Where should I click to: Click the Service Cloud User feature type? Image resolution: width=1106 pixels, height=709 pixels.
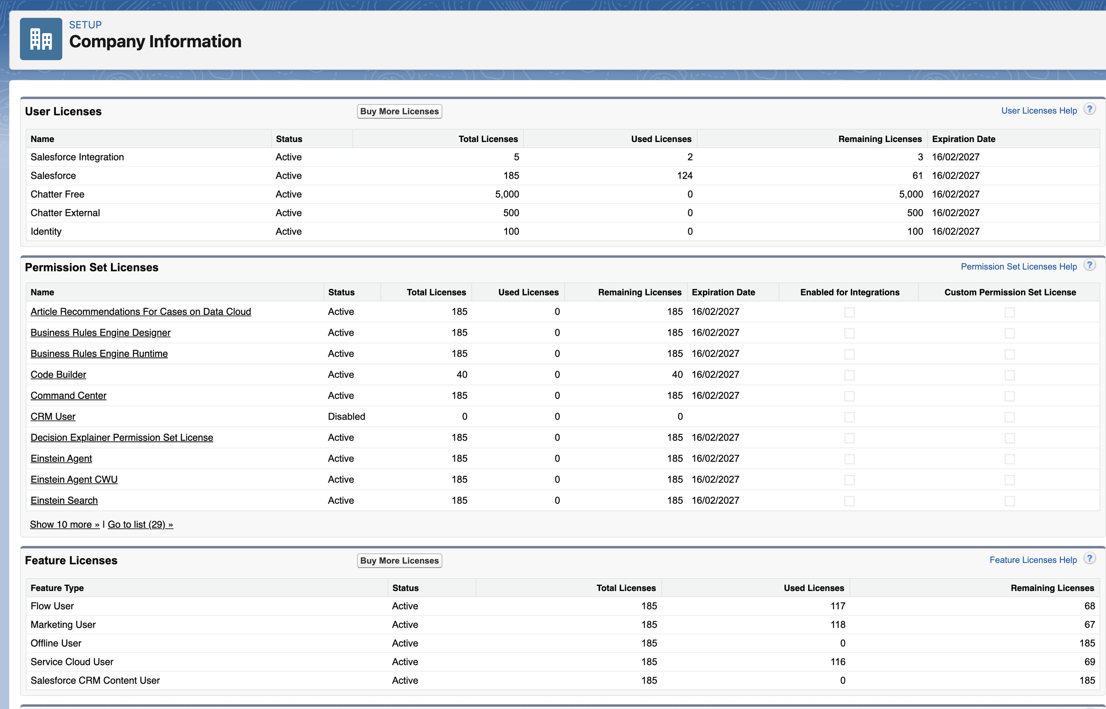click(x=72, y=662)
